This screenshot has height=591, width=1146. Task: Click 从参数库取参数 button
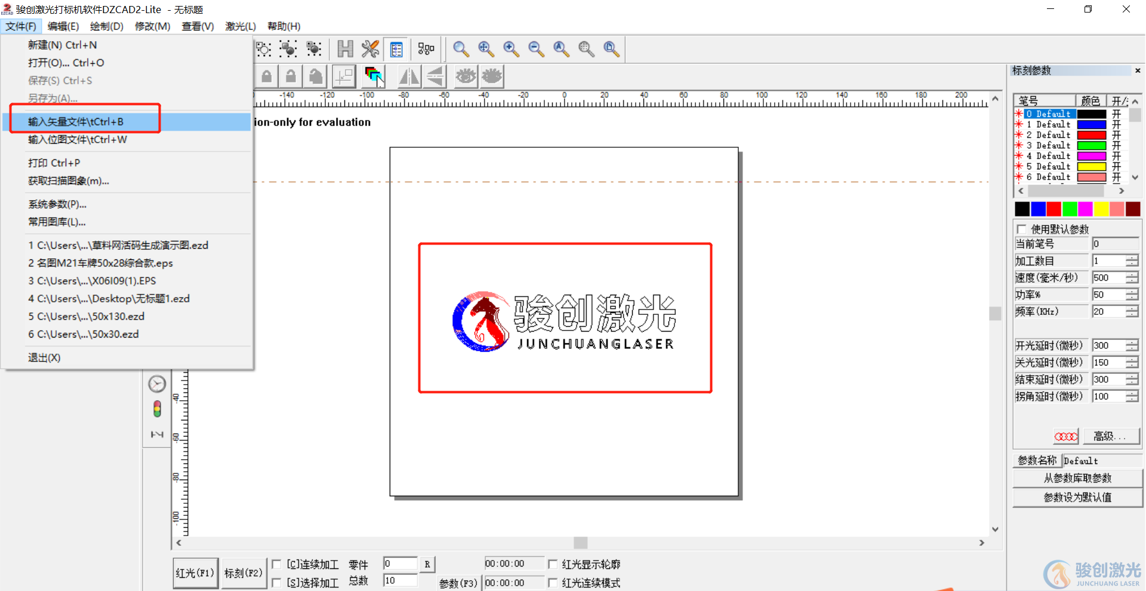click(x=1077, y=478)
